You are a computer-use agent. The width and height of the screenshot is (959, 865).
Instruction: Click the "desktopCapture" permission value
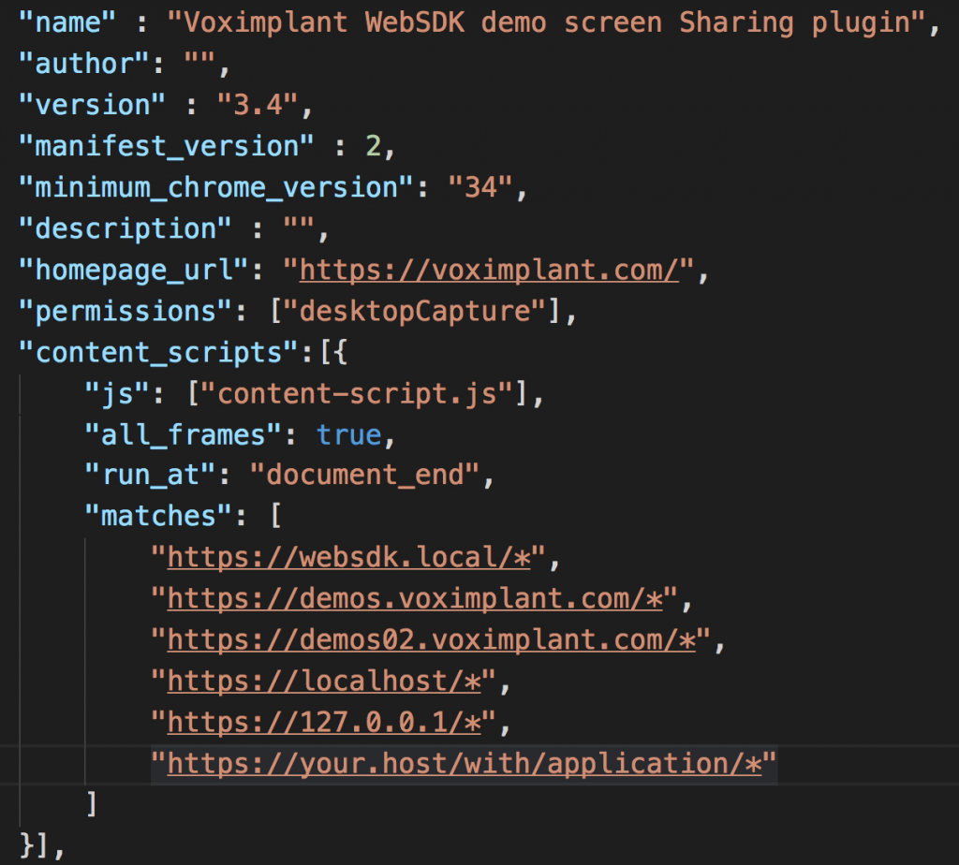pos(415,311)
